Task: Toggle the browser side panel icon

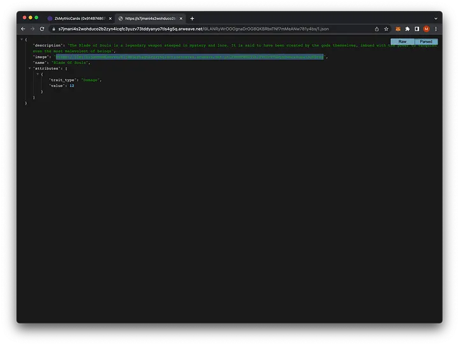Action: (417, 29)
